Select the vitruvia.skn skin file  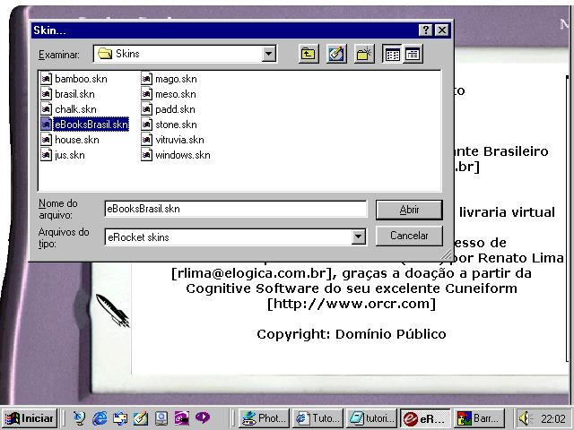pyautogui.click(x=172, y=140)
